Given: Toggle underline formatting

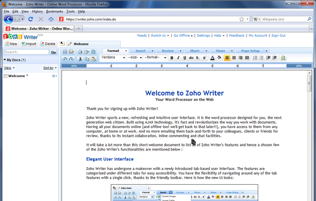Looking at the screenshot, I should pyautogui.click(x=185, y=58).
